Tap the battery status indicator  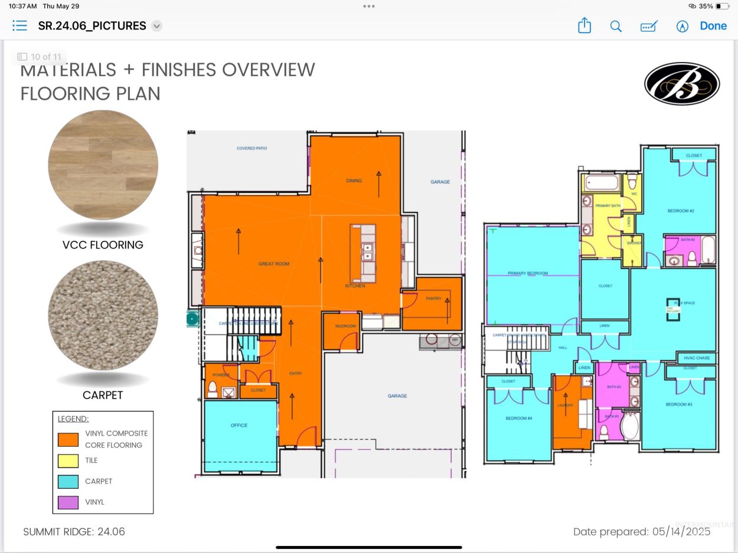click(721, 6)
